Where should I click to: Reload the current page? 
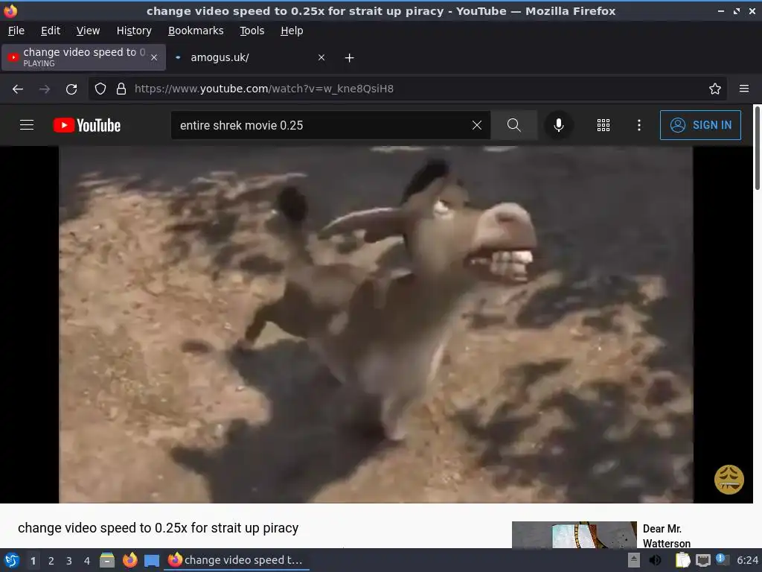click(x=71, y=89)
